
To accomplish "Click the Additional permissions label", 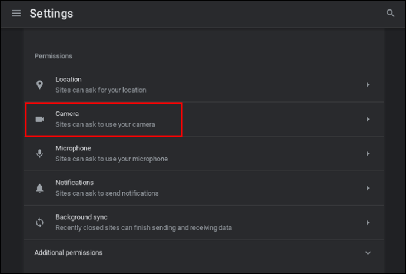I will coord(68,252).
